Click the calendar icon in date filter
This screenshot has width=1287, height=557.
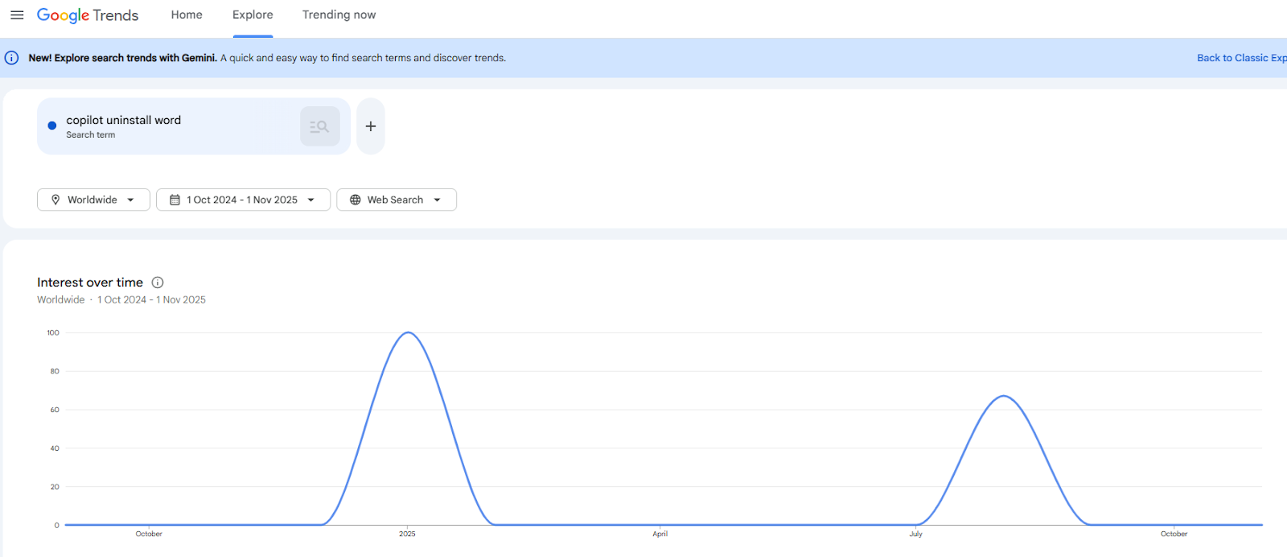pyautogui.click(x=175, y=200)
